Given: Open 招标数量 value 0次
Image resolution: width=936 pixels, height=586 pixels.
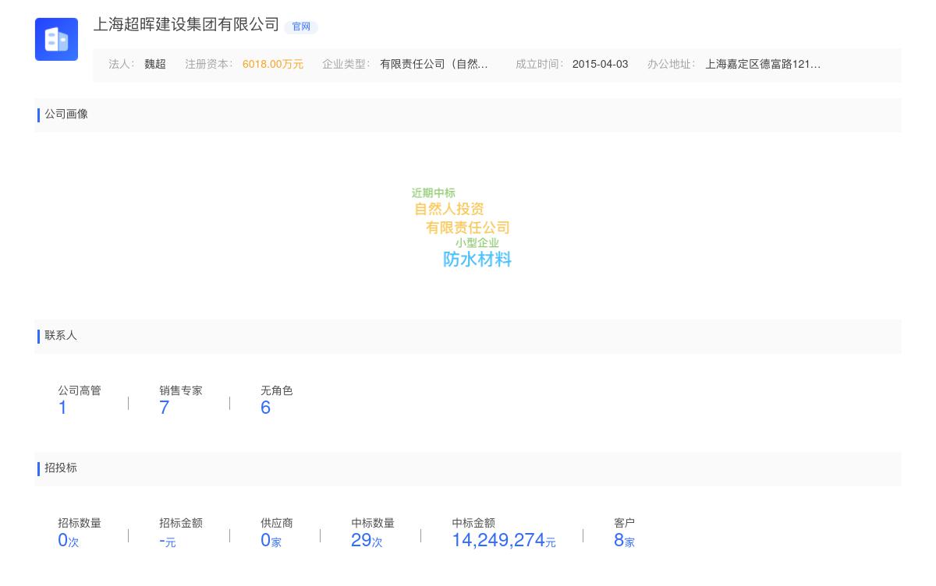Looking at the screenshot, I should tap(69, 540).
